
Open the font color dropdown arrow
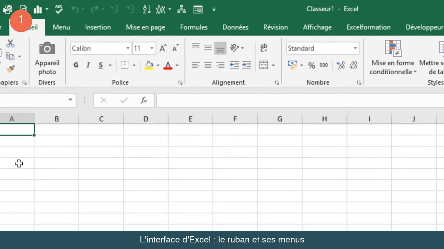click(177, 65)
